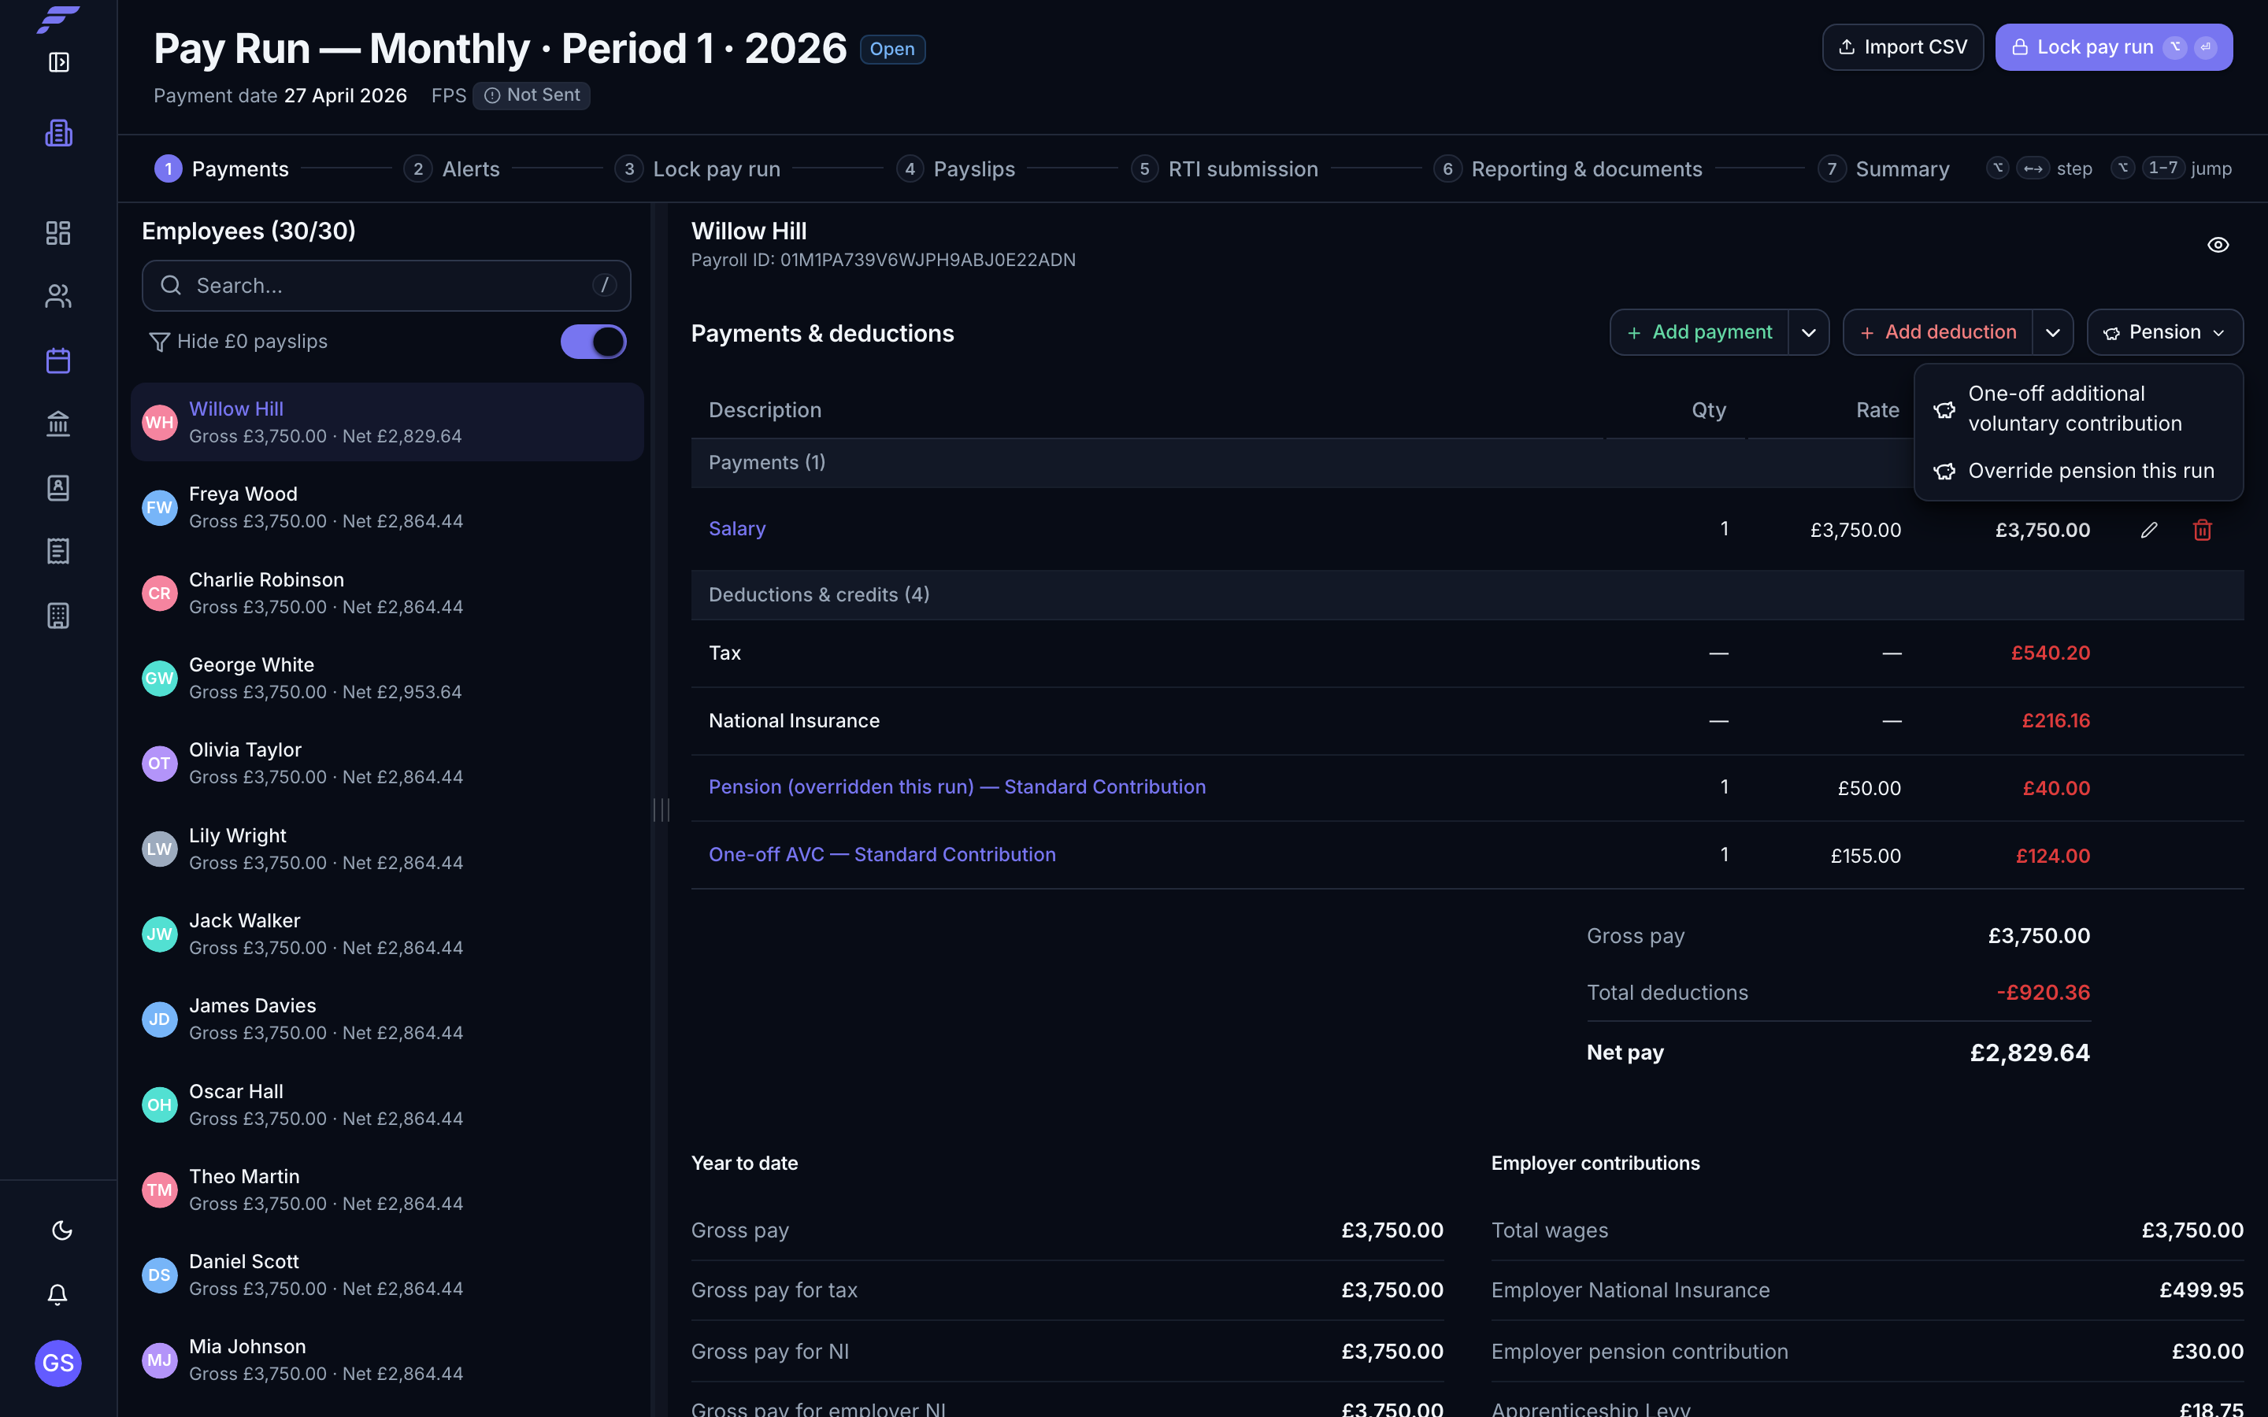Screen dimensions: 2268x1417
Task: Select Theo Martin in employee list
Action: 387,1190
